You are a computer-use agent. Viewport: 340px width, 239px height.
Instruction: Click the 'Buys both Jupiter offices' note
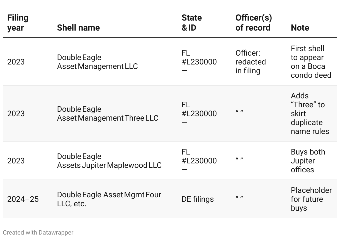click(x=308, y=161)
